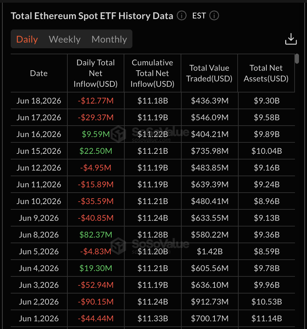Select the Jun 18,2026 date cell
Screen dimensions: 307x329
pos(39,101)
